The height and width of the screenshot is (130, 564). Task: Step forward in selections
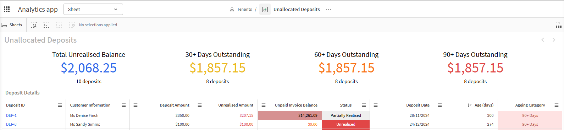pos(59,25)
